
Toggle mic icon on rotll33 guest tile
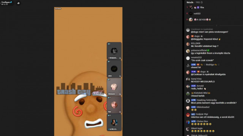pos(120,76)
